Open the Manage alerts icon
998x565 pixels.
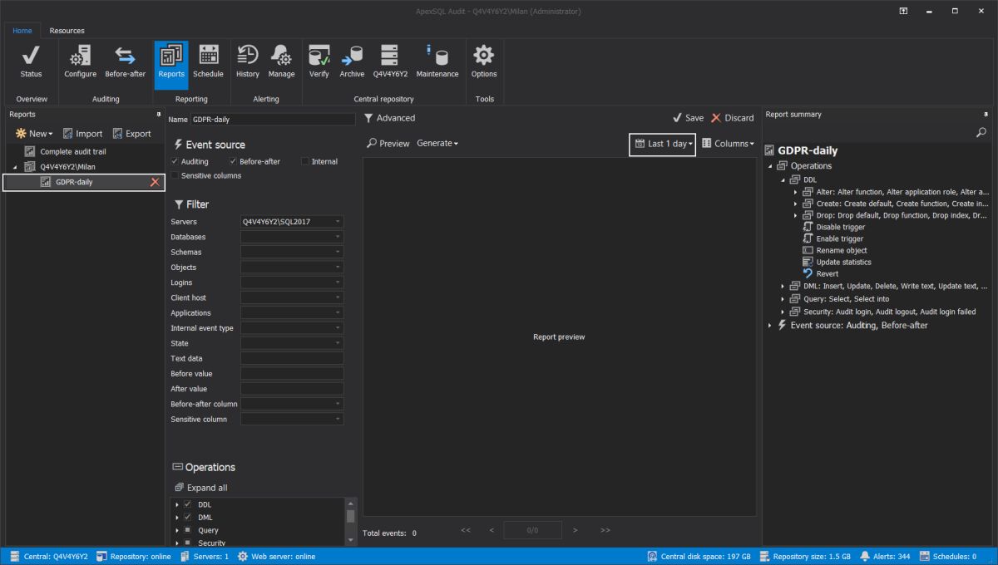coord(281,62)
